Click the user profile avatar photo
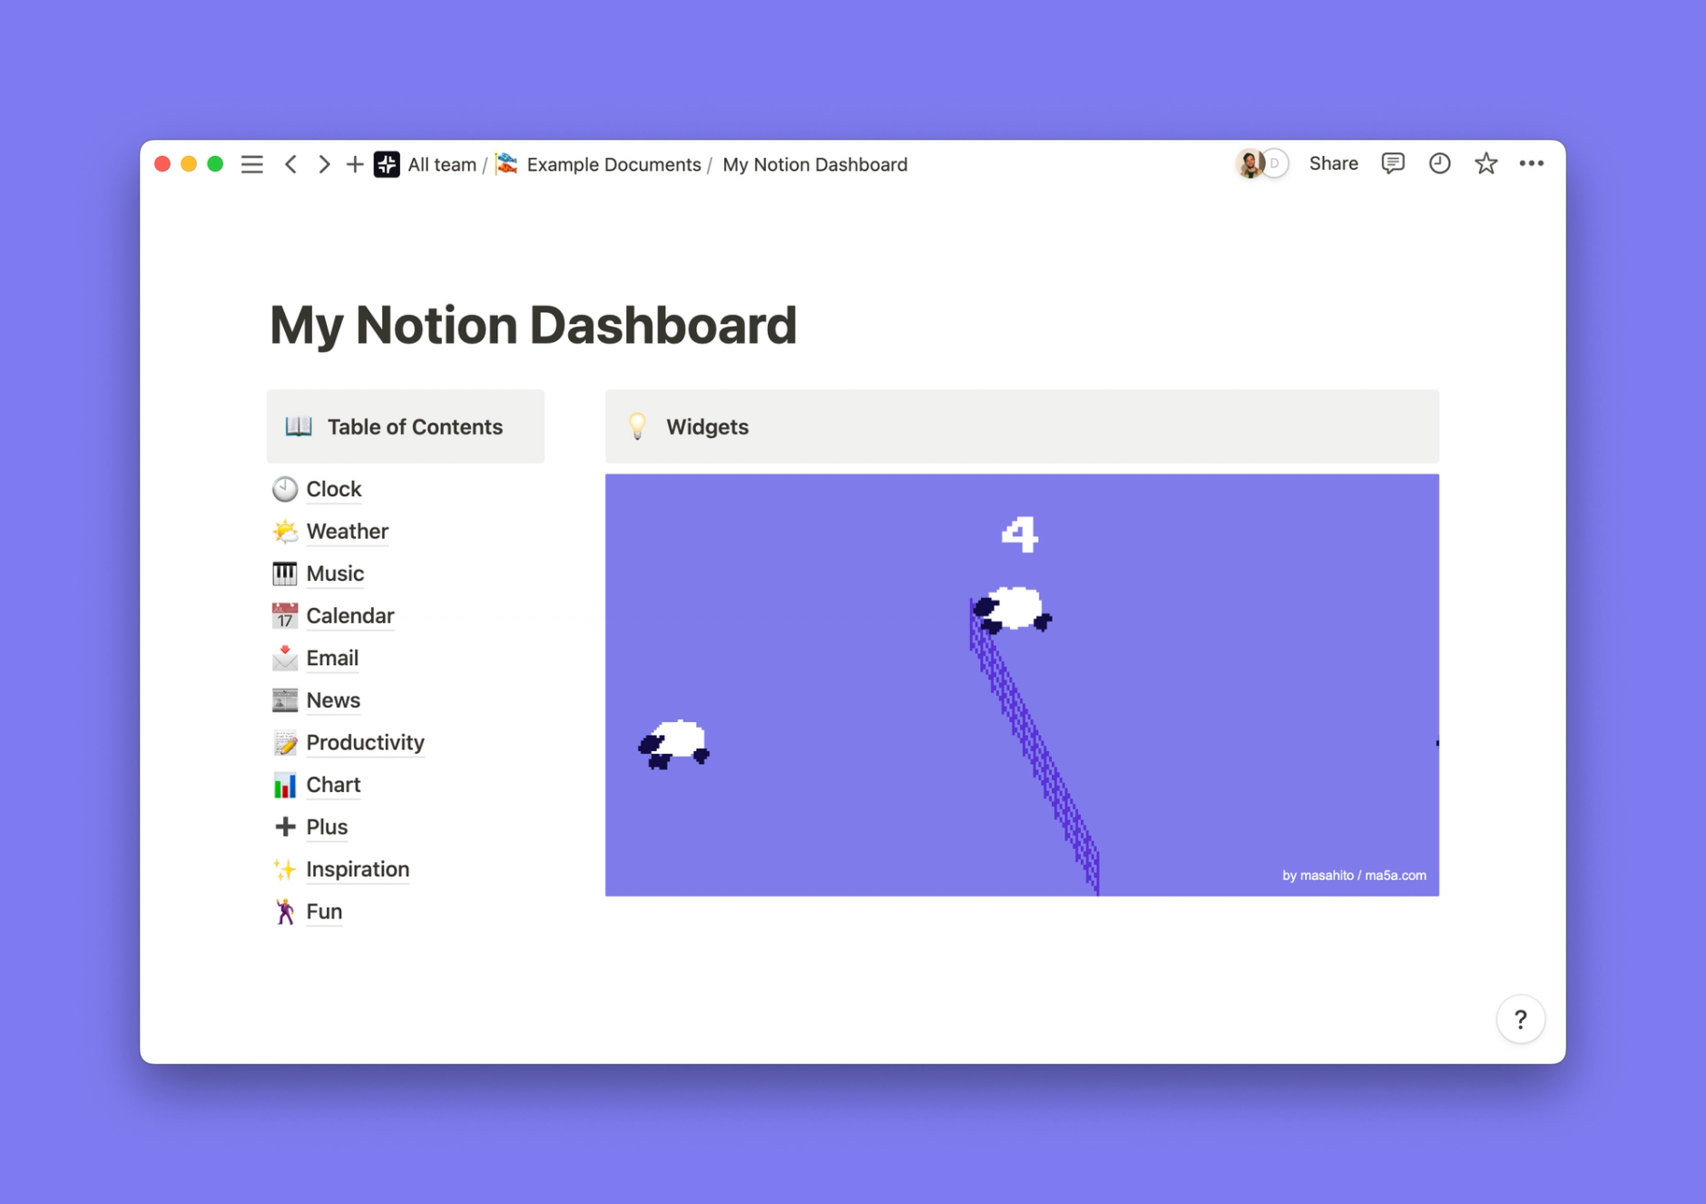Image resolution: width=1706 pixels, height=1204 pixels. coord(1250,163)
